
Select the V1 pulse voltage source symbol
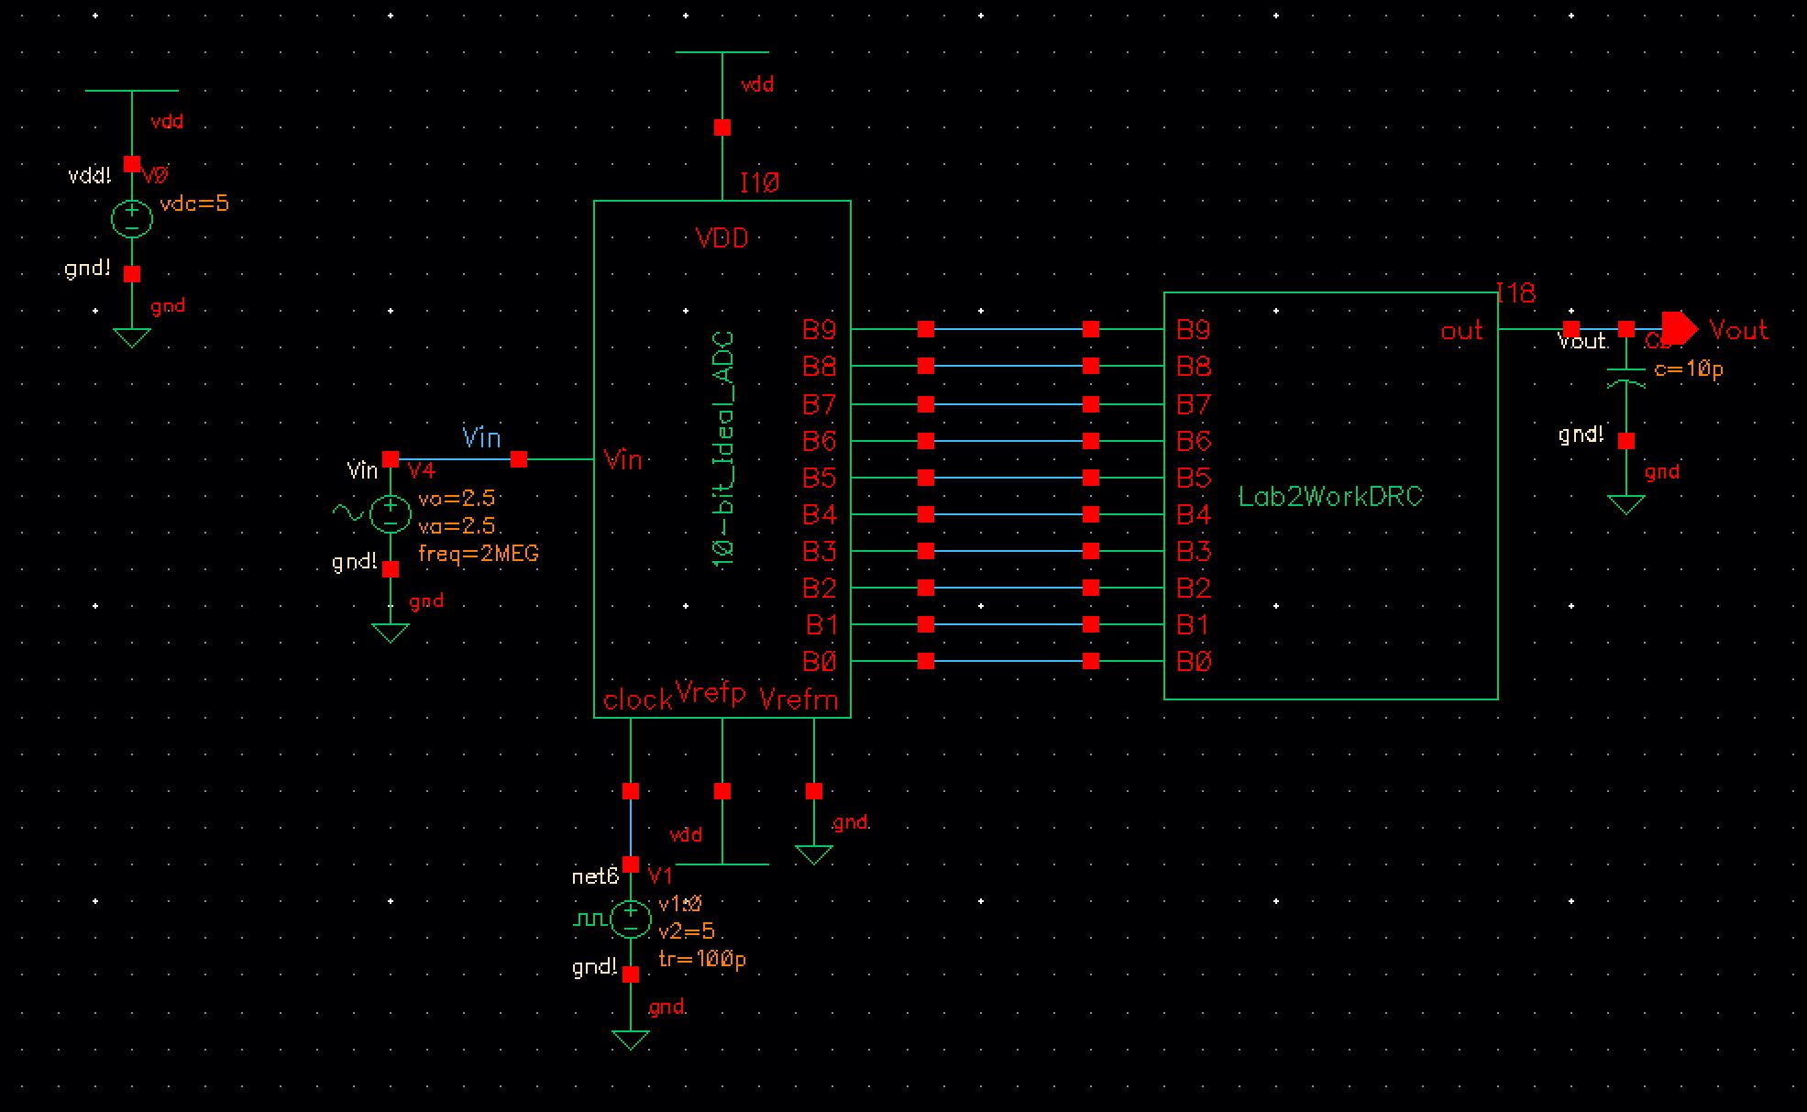pyautogui.click(x=631, y=919)
